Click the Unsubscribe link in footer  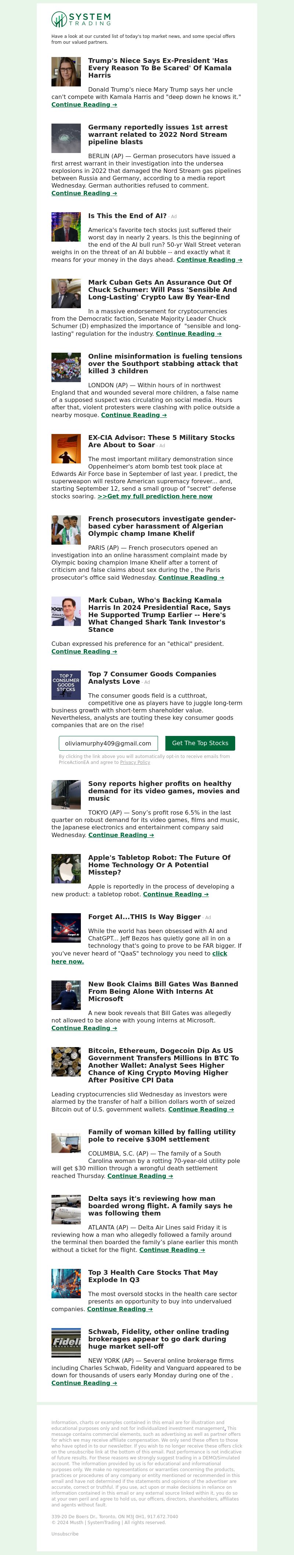65,1534
